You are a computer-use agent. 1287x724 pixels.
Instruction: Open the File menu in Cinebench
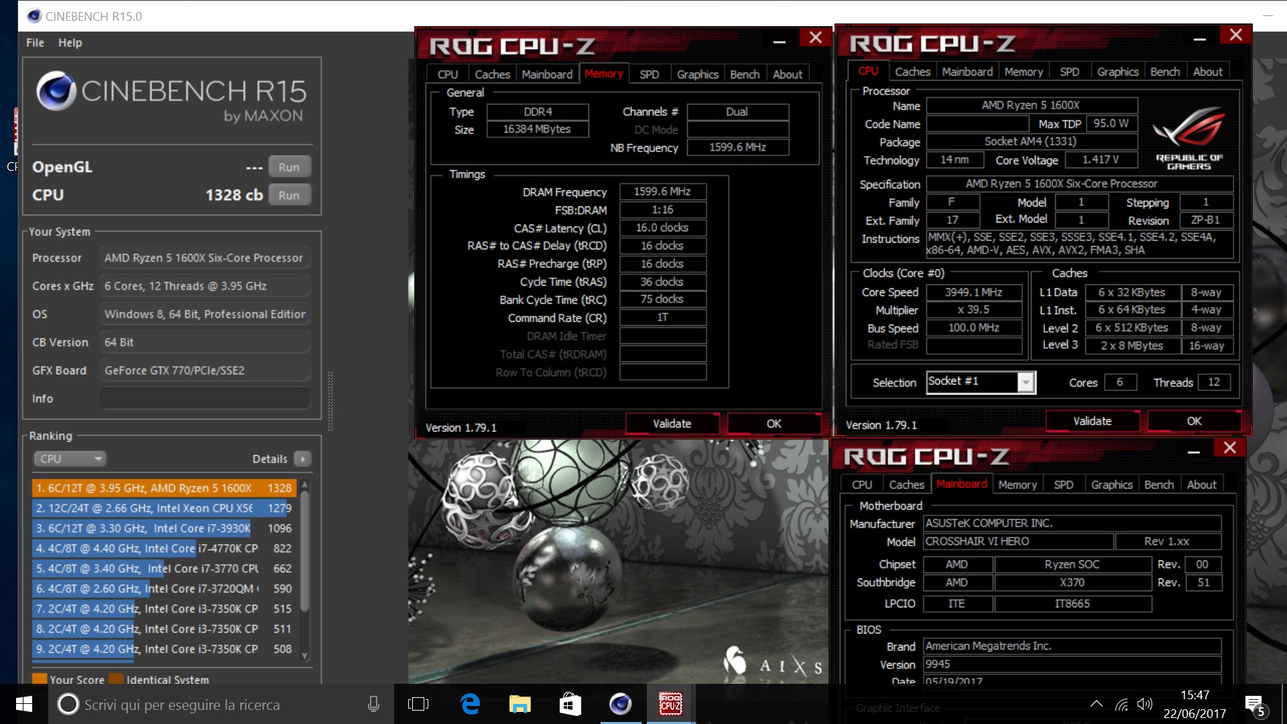35,42
